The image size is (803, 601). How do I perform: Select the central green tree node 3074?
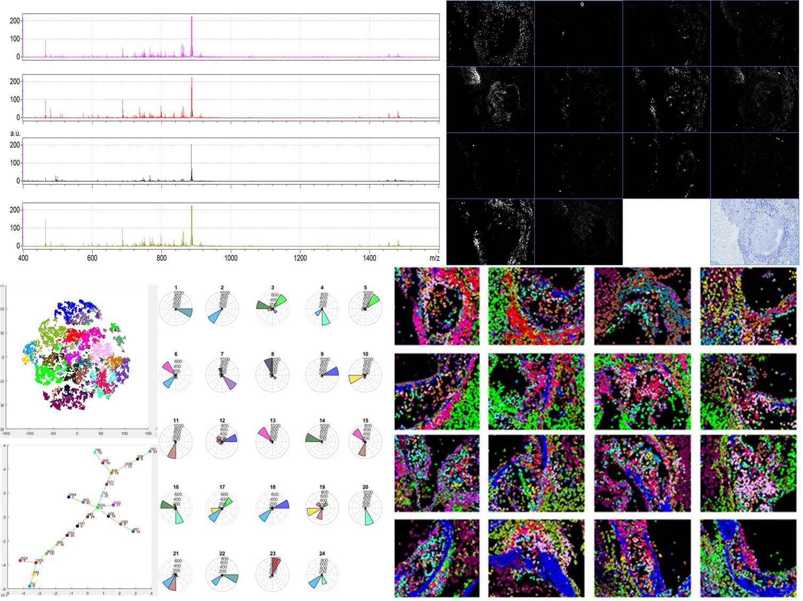point(100,507)
